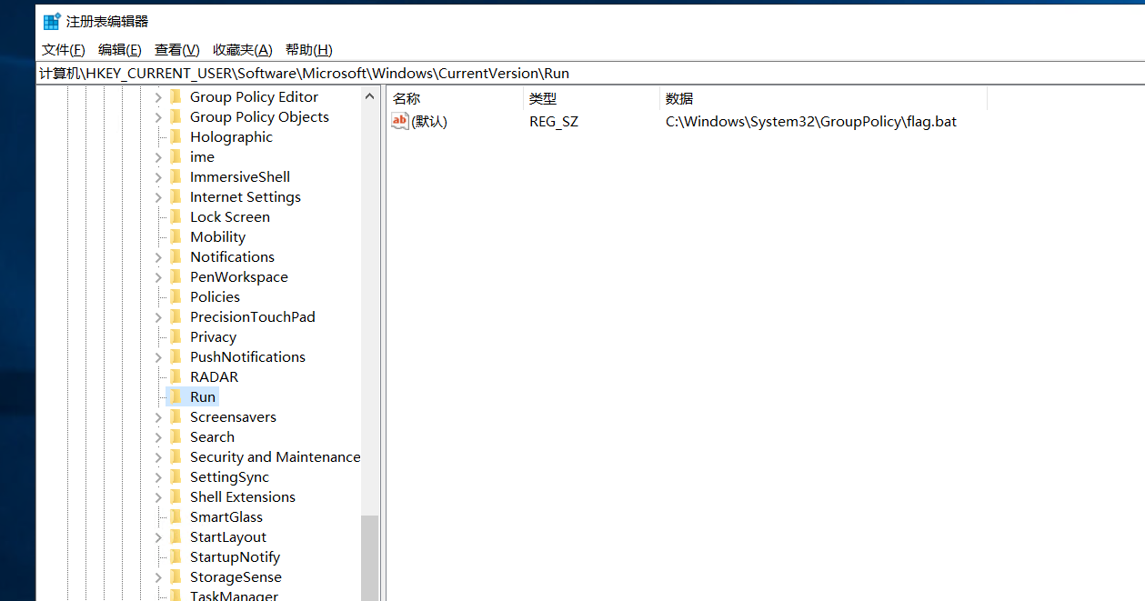The image size is (1145, 601).
Task: Expand the Internet Settings key
Action: click(158, 197)
